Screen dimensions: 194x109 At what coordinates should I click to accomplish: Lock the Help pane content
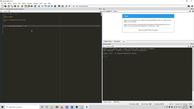coord(190,11)
